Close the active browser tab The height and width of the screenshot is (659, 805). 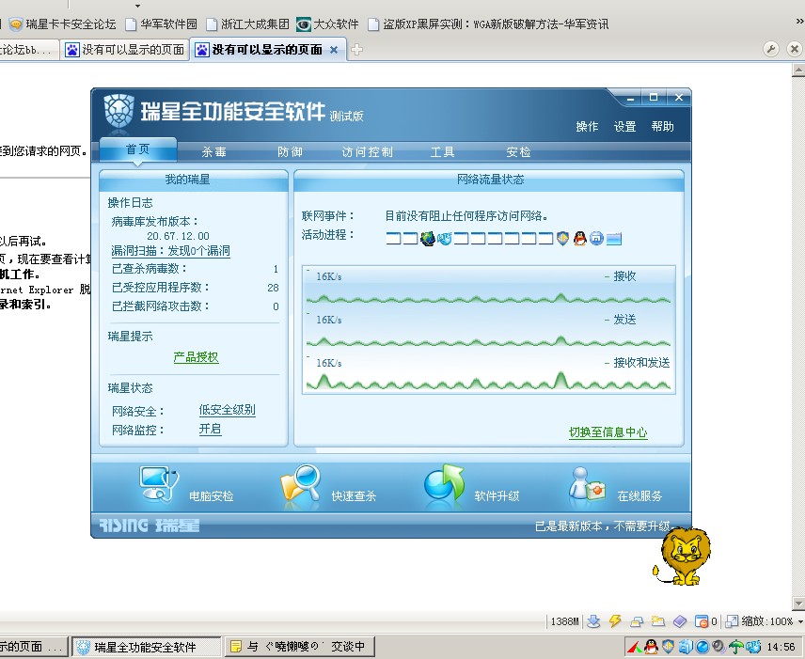click(334, 50)
